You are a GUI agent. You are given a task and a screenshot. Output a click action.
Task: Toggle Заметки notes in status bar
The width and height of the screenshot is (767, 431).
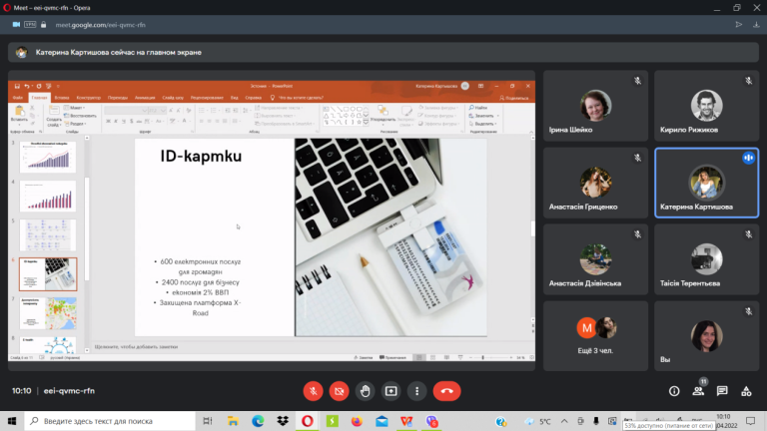(364, 358)
